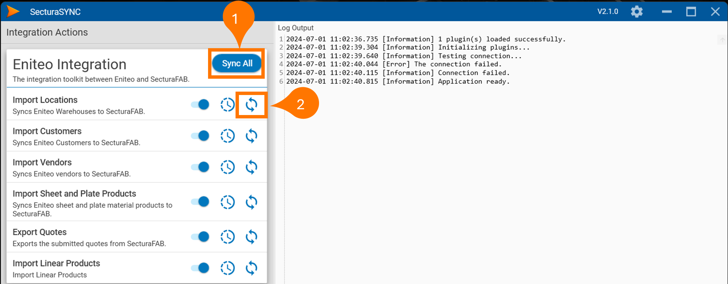Run sync for Import Locations
The image size is (728, 284).
click(x=251, y=105)
